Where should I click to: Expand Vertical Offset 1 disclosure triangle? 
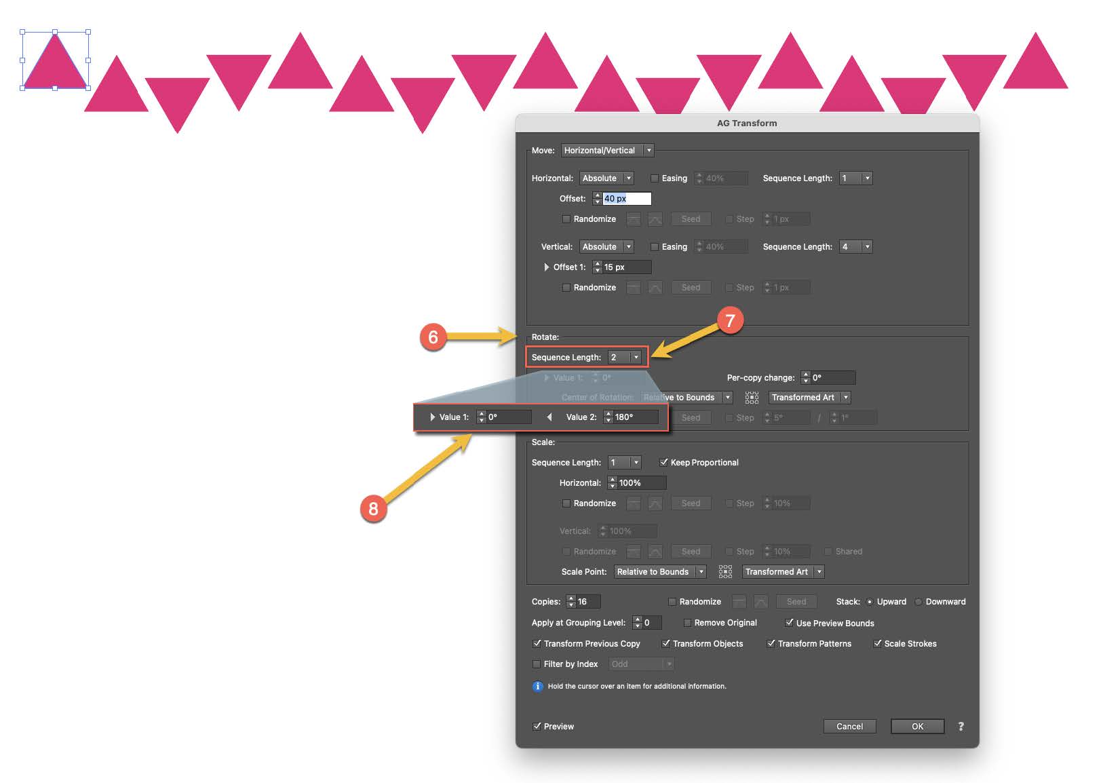point(546,267)
